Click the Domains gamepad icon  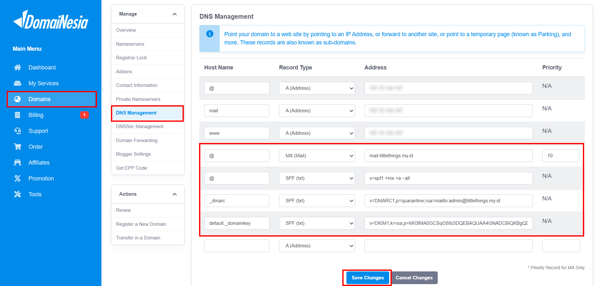(x=18, y=99)
